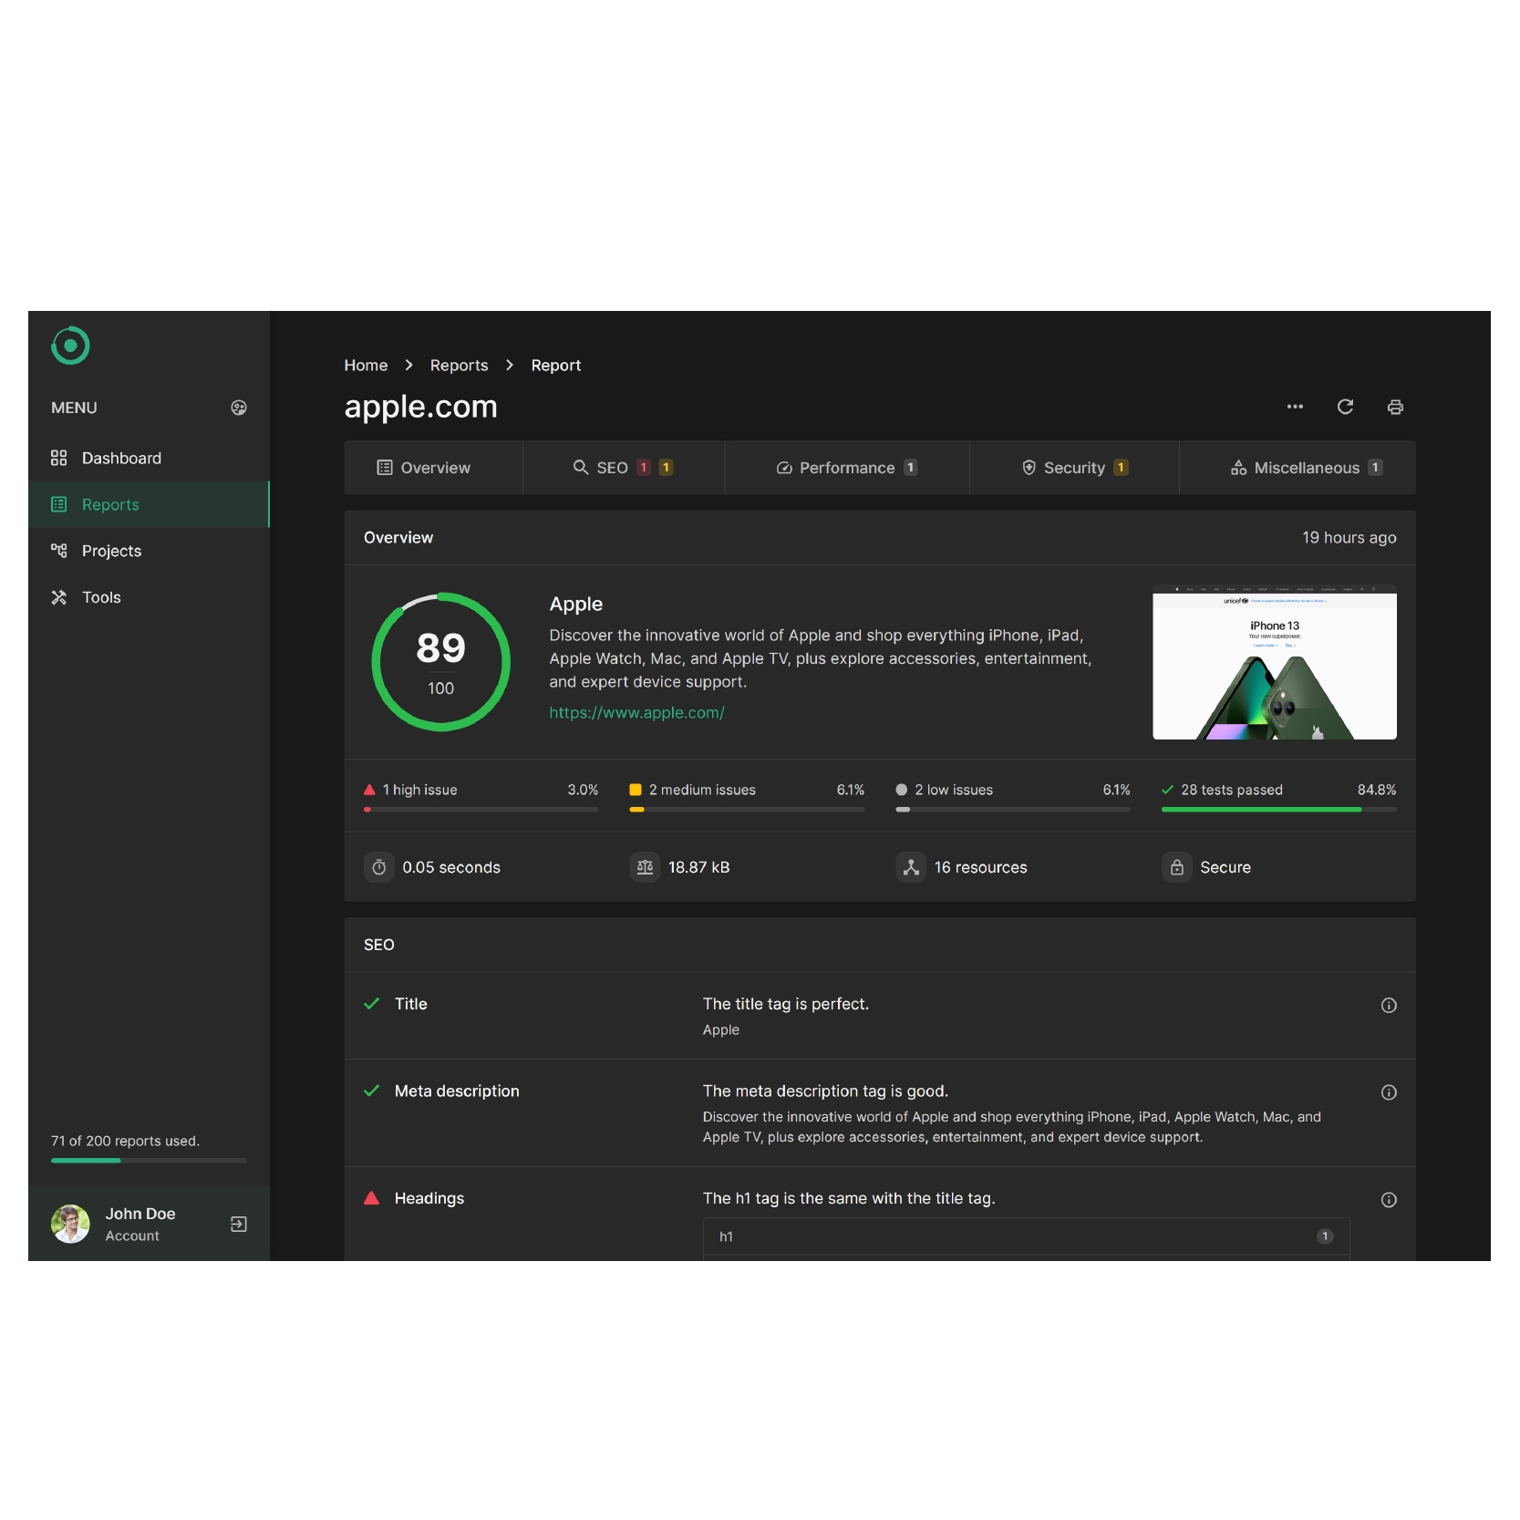
Task: Click the Meta description green checkmark
Action: point(371,1091)
